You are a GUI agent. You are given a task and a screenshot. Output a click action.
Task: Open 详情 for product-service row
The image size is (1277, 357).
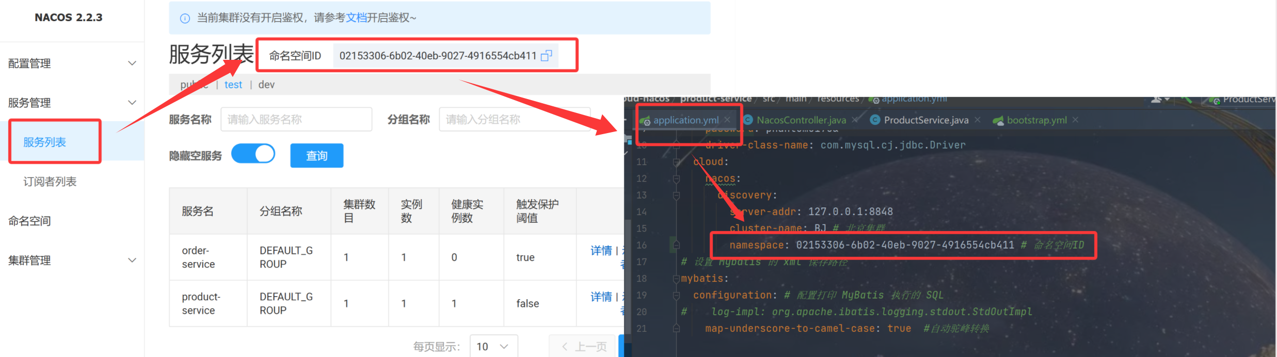pyautogui.click(x=601, y=297)
